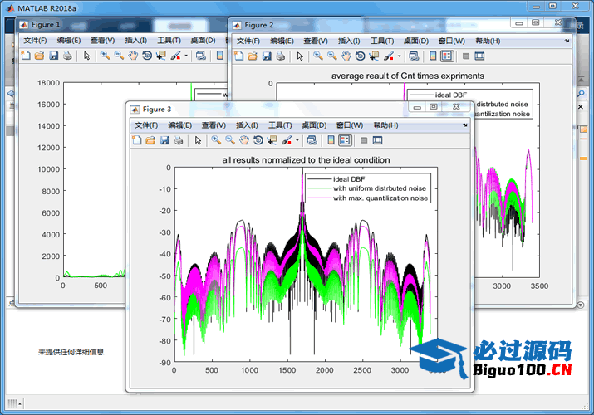Open 工具(T) menu in Figure 2
Viewport: 594px width, 415px height.
381,40
